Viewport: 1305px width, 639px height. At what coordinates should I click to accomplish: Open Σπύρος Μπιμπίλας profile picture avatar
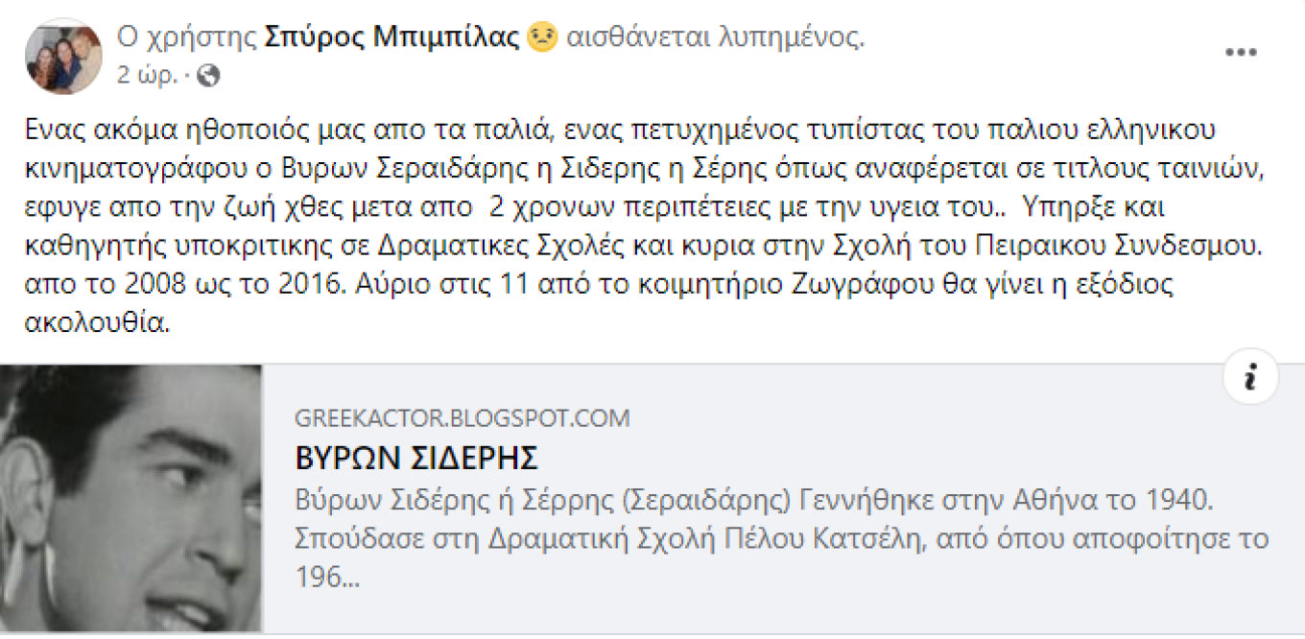pyautogui.click(x=63, y=56)
